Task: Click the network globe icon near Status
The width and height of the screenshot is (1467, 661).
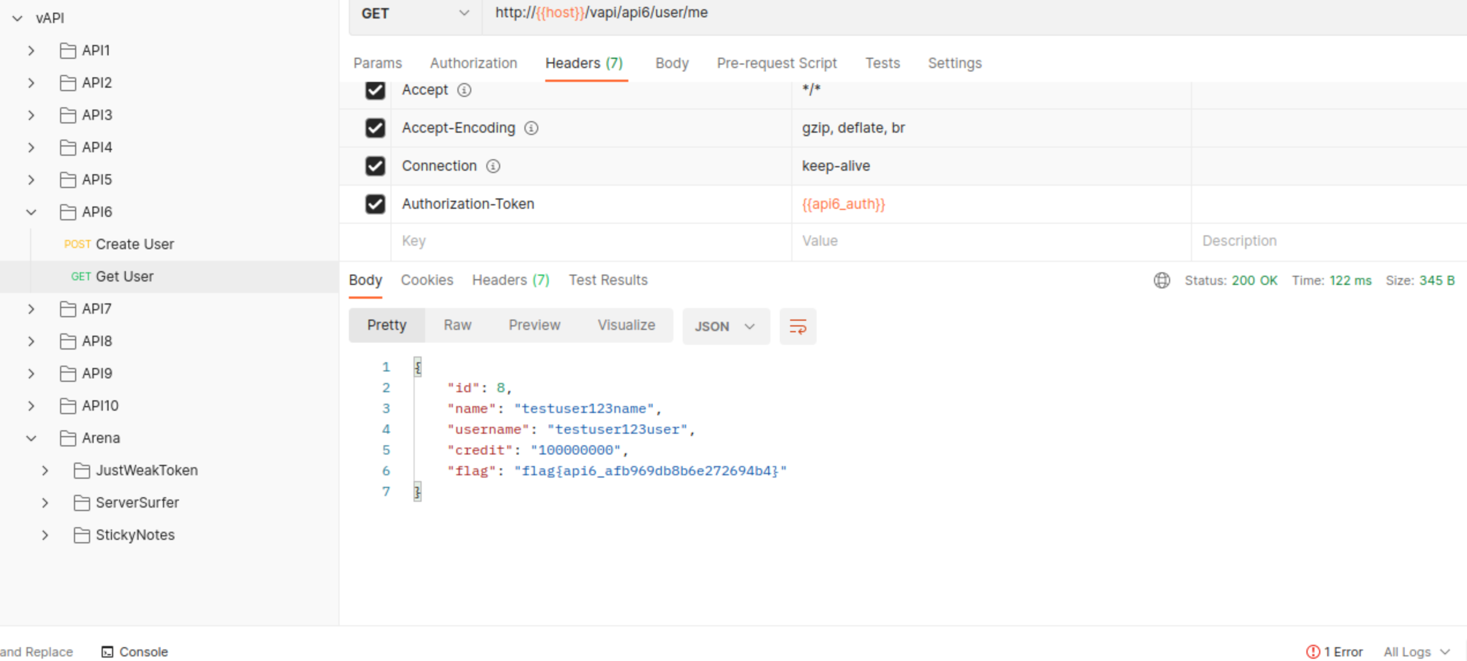Action: click(x=1161, y=280)
